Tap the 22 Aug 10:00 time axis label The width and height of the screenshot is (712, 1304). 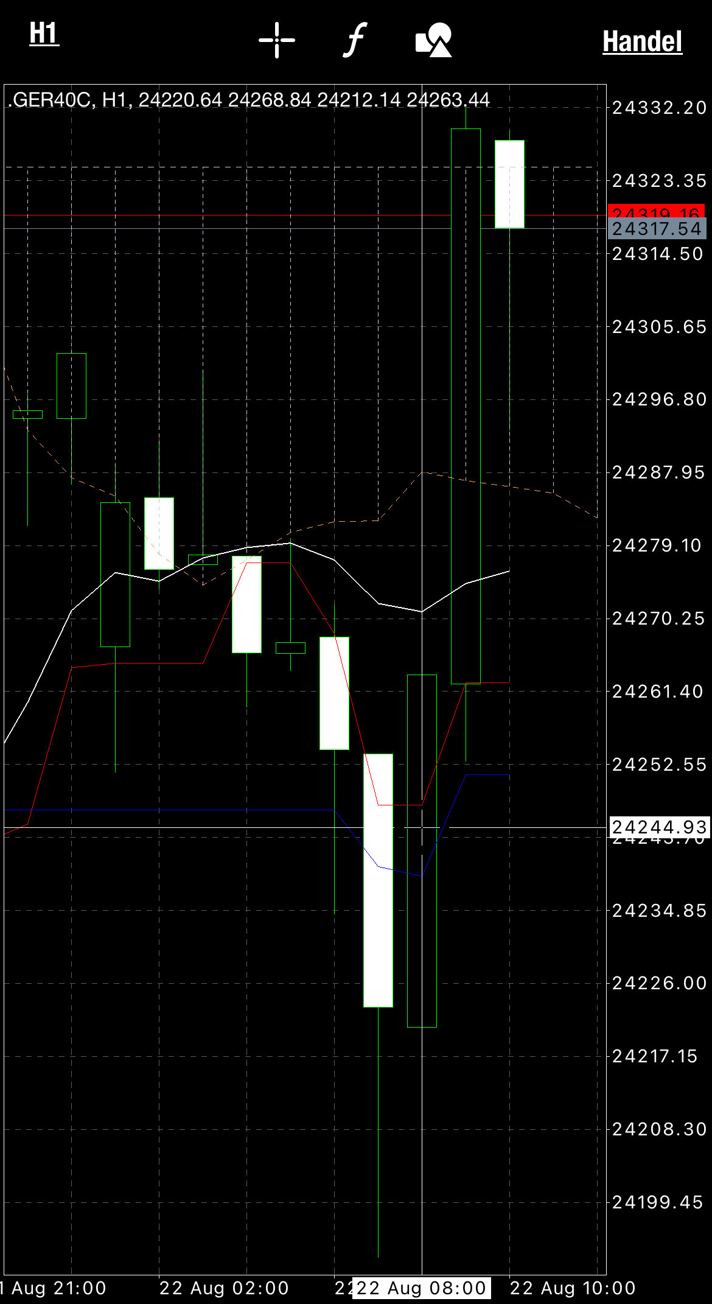[x=573, y=1288]
